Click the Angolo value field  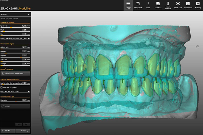pyautogui.click(x=24, y=55)
